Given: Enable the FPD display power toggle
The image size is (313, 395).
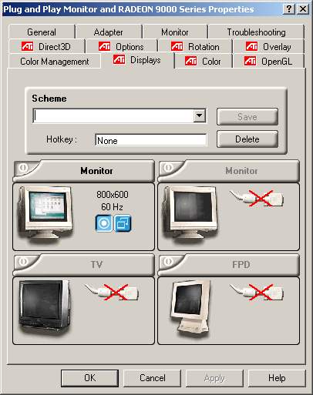Looking at the screenshot, I should coord(168,261).
